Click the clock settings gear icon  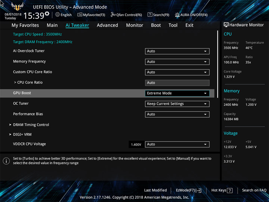[x=47, y=13]
